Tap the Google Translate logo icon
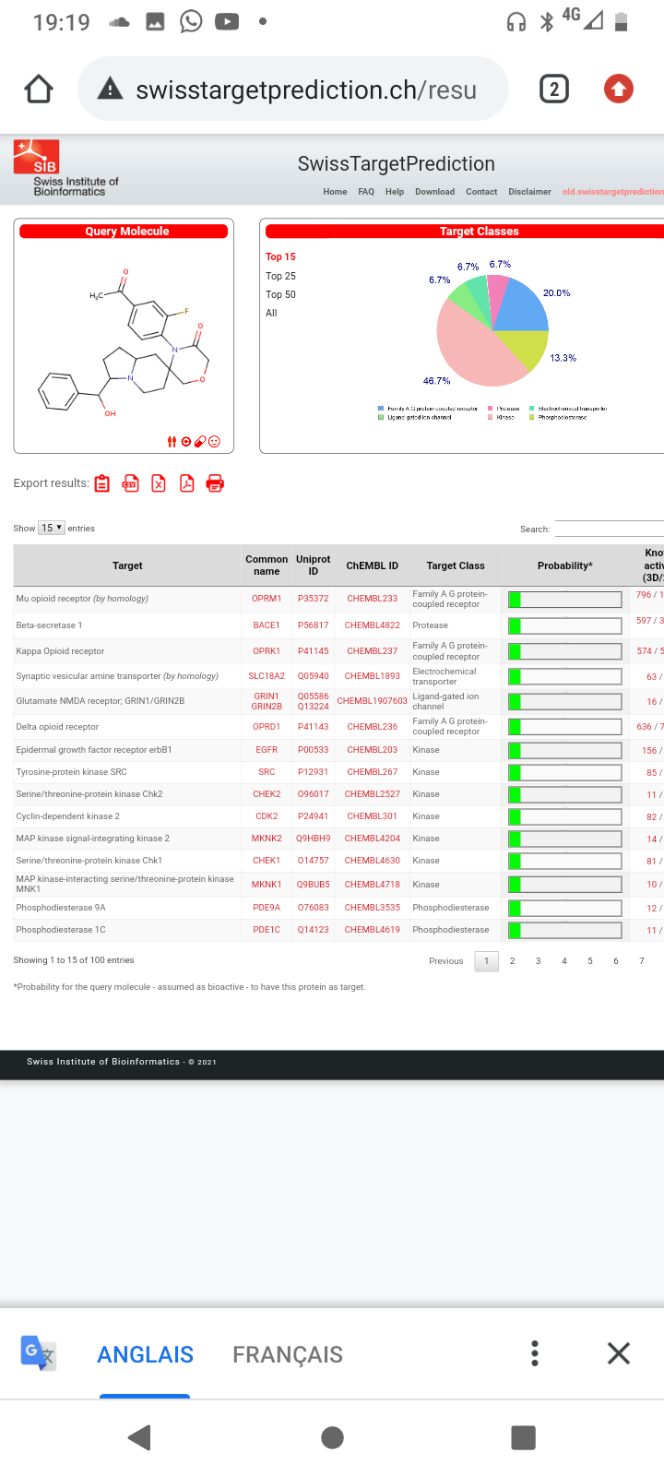The height and width of the screenshot is (1476, 664). tap(39, 1353)
